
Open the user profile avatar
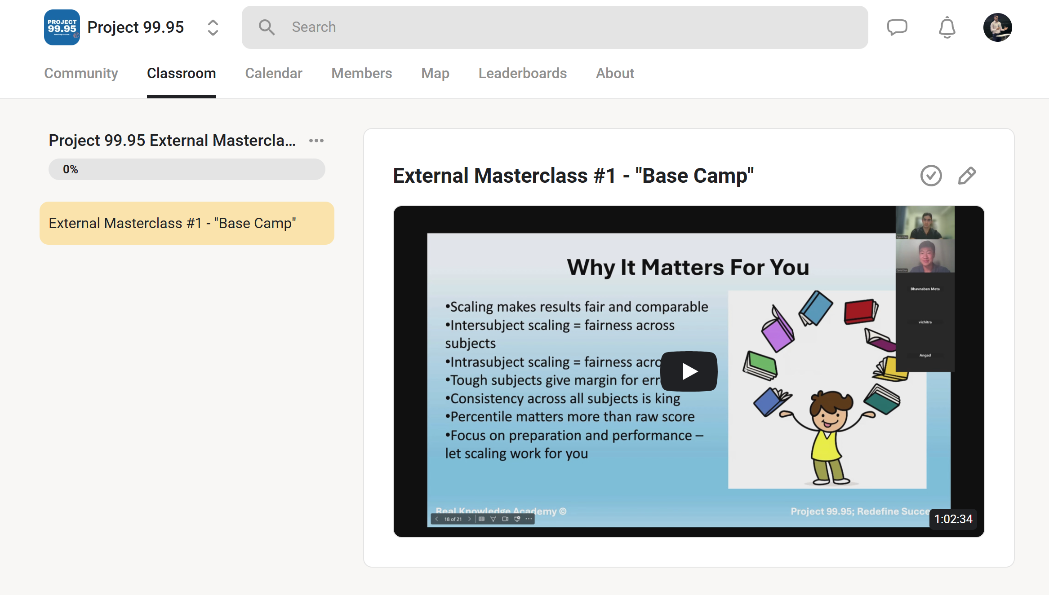point(997,27)
